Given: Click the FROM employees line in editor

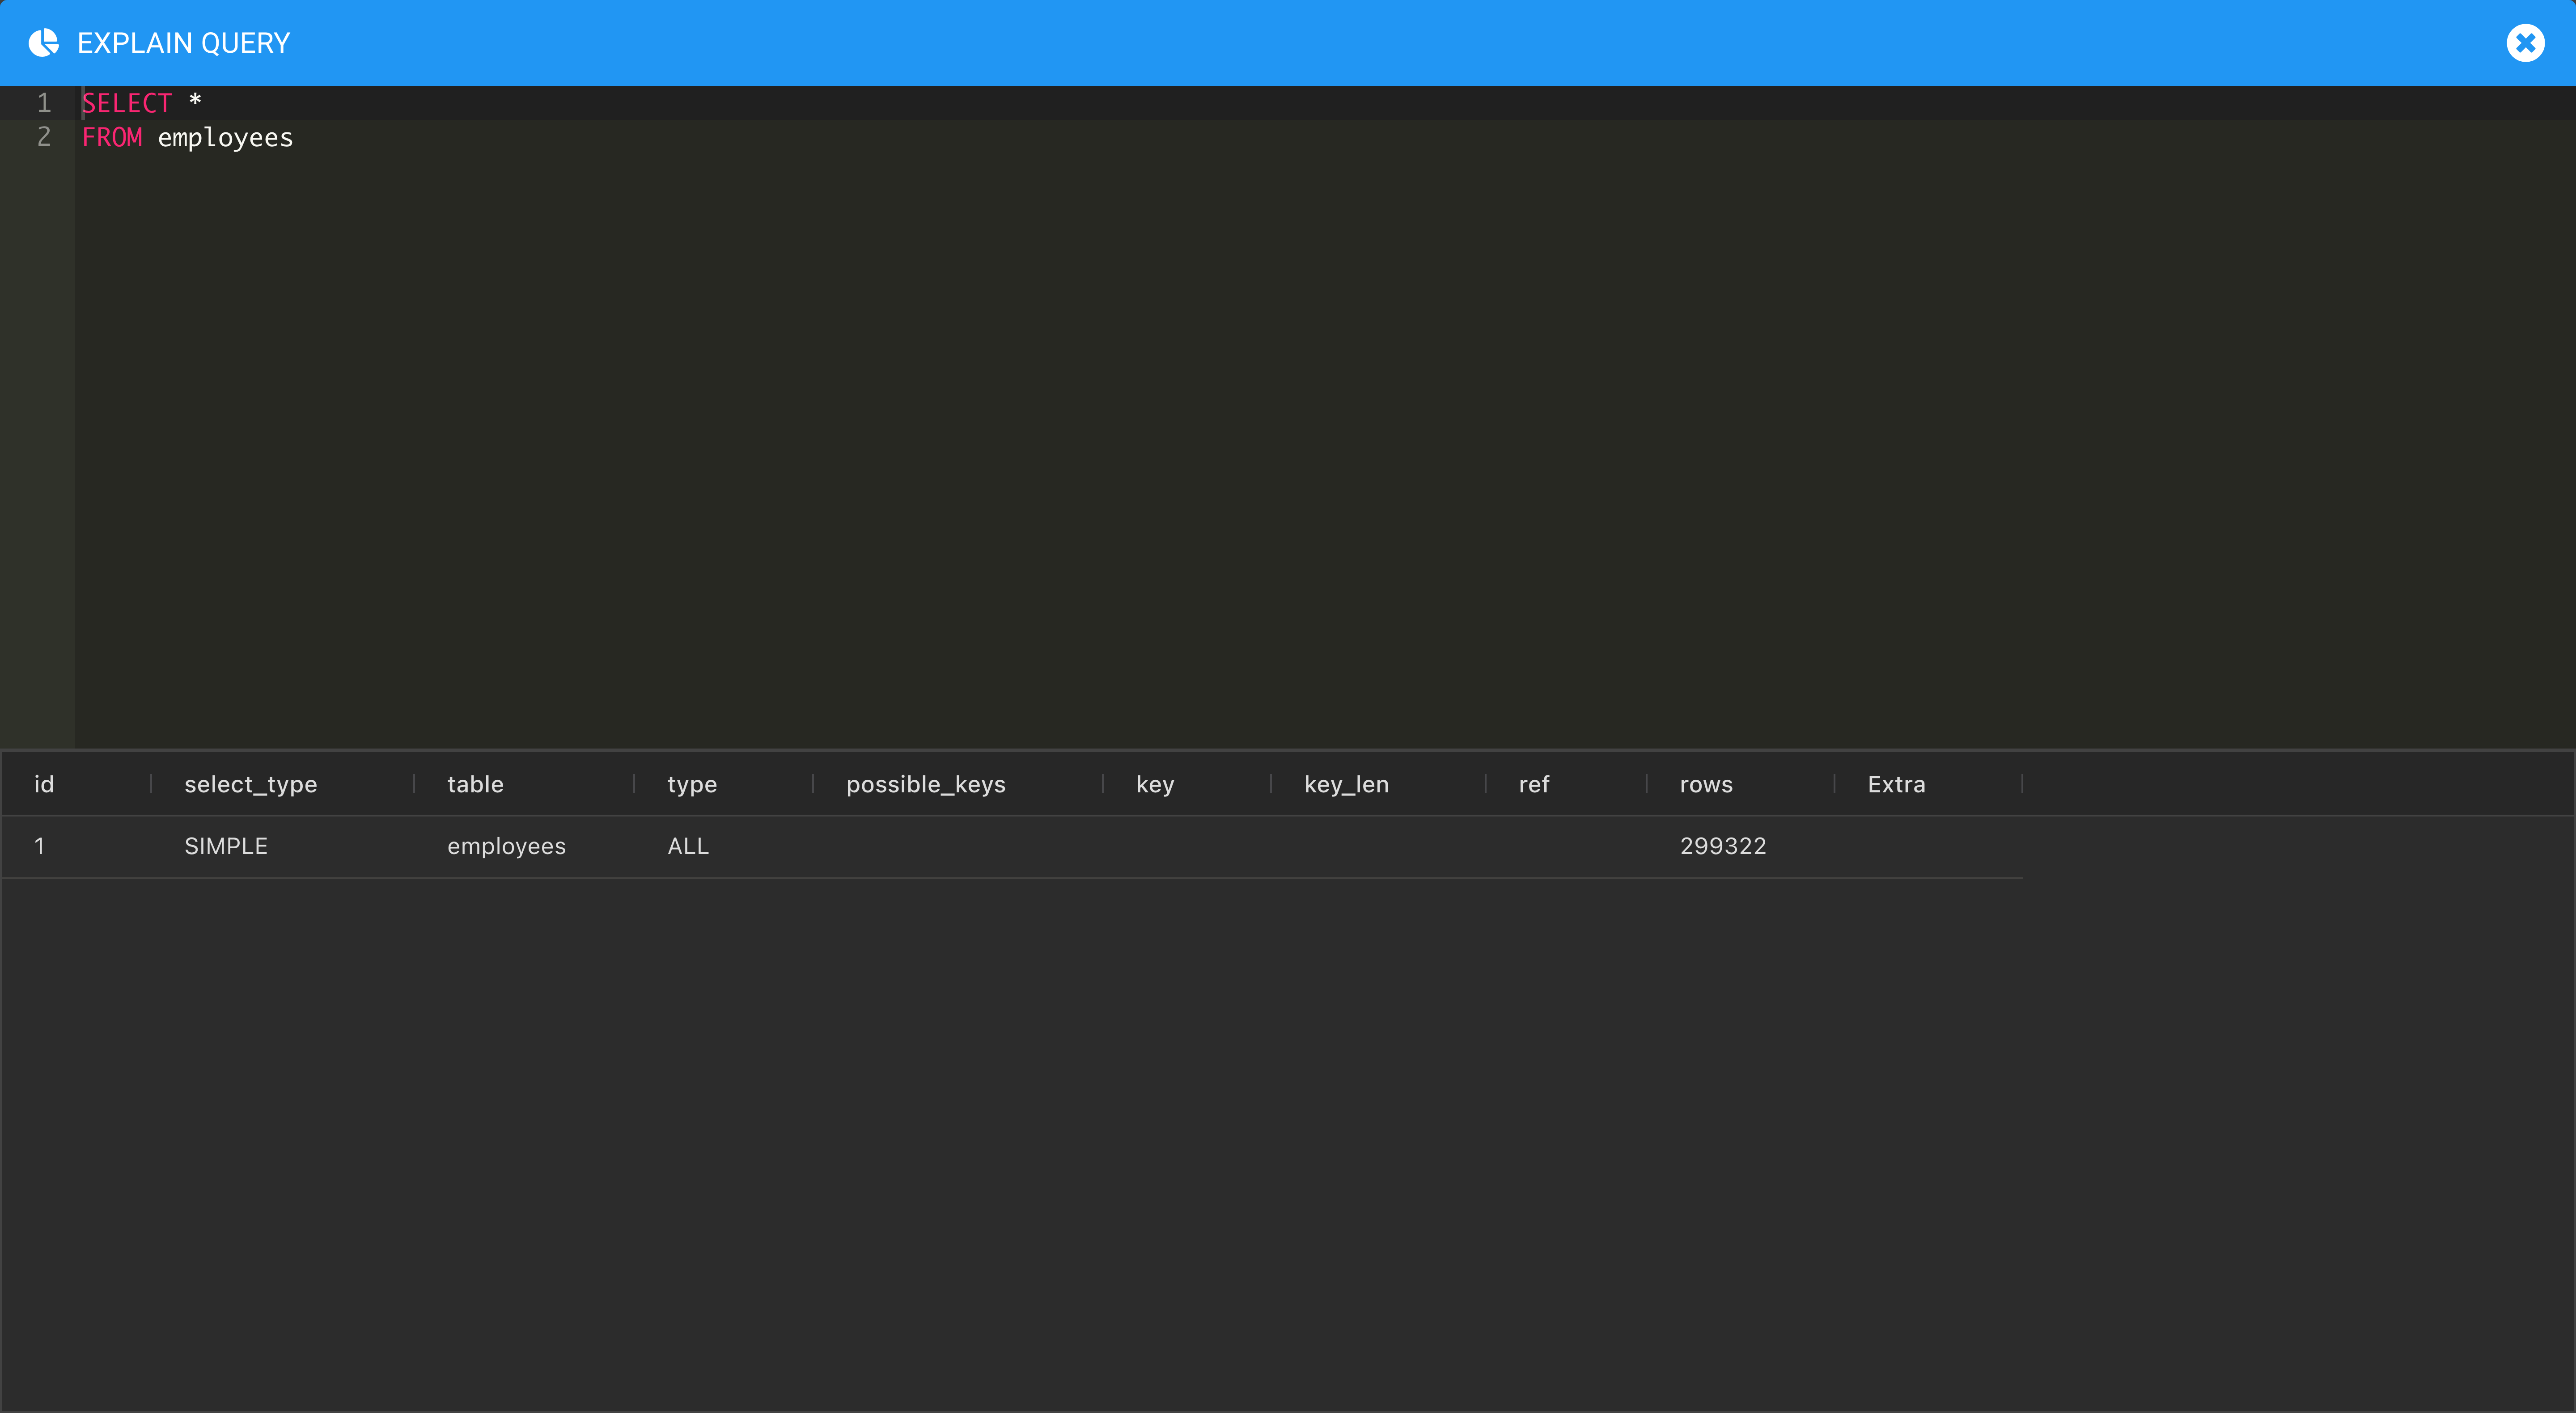Looking at the screenshot, I should [x=188, y=138].
